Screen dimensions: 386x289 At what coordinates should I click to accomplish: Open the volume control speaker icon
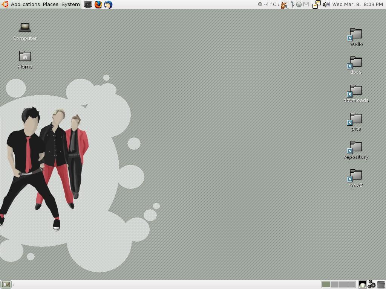326,5
